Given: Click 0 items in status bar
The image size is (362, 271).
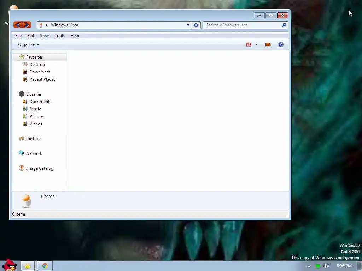Looking at the screenshot, I should 19,214.
